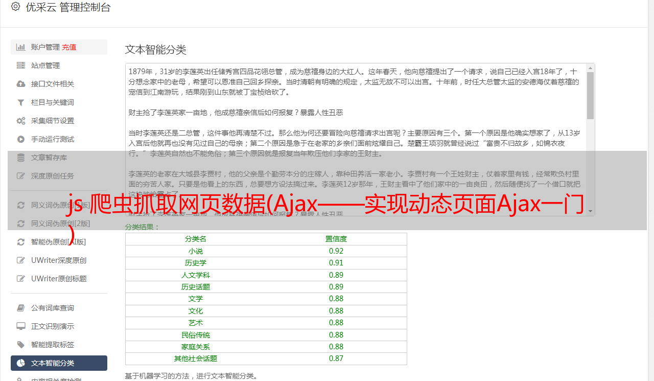Viewport: 654px width, 381px height.
Task: Open 站点管理 via its server icon
Action: (x=21, y=65)
